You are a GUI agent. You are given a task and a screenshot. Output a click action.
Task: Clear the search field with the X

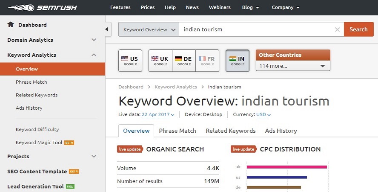pyautogui.click(x=337, y=29)
